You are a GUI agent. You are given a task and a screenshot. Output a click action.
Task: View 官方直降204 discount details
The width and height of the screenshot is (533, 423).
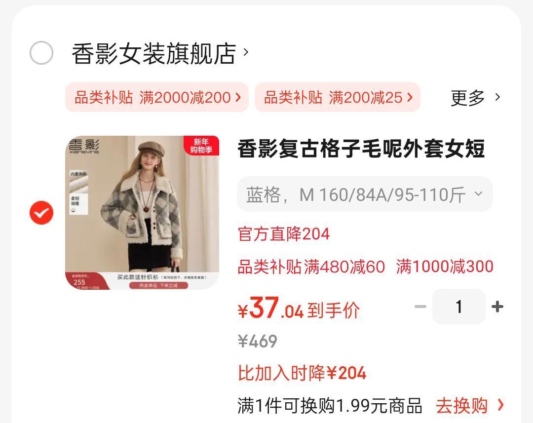coord(284,234)
